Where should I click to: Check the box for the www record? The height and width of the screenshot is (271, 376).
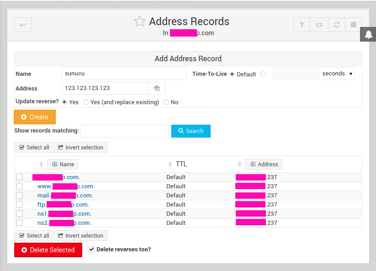point(20,186)
